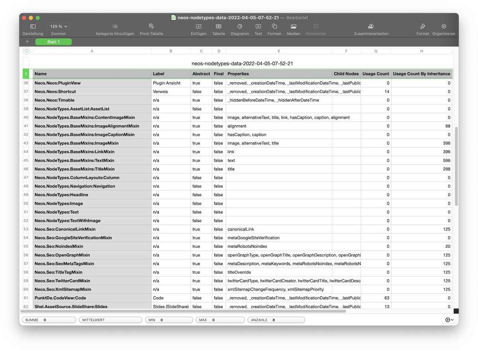This screenshot has height=351, width=478.
Task: Select the Neos.NodeTypes.AssetList:AssetList cell
Action: point(92,109)
